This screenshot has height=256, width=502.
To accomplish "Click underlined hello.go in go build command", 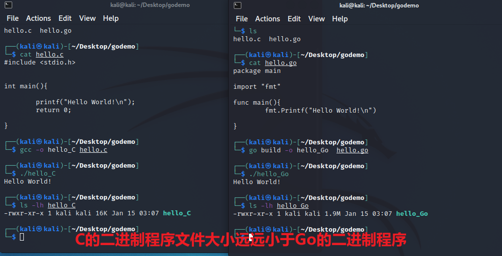I will 352,150.
